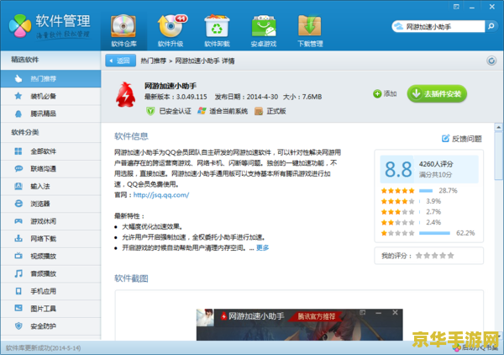Click the 软件库更新成功(2014-5-14) status text
Image resolution: width=504 pixels, height=355 pixels.
(x=44, y=348)
